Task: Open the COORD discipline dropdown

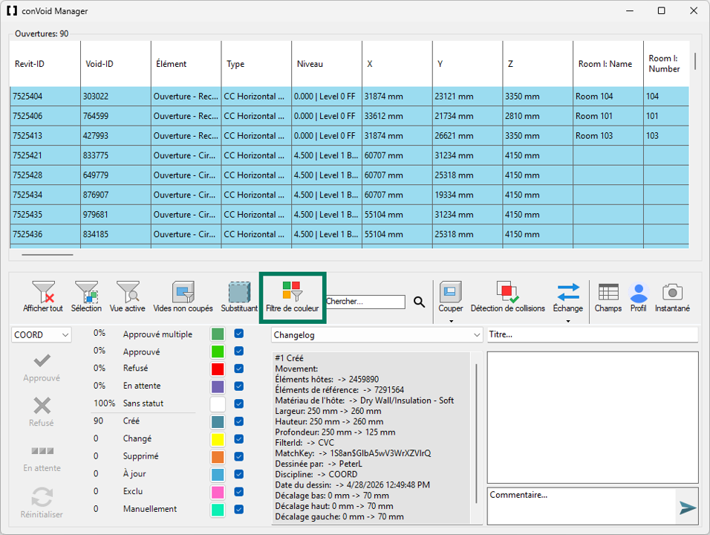Action: coord(41,335)
